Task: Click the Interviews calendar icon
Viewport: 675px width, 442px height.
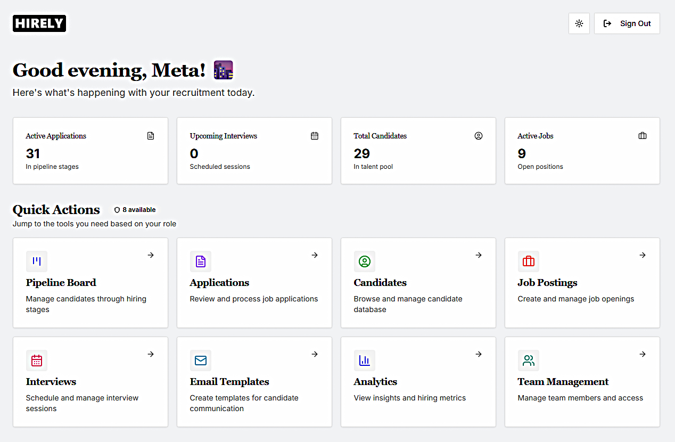Action: click(36, 361)
